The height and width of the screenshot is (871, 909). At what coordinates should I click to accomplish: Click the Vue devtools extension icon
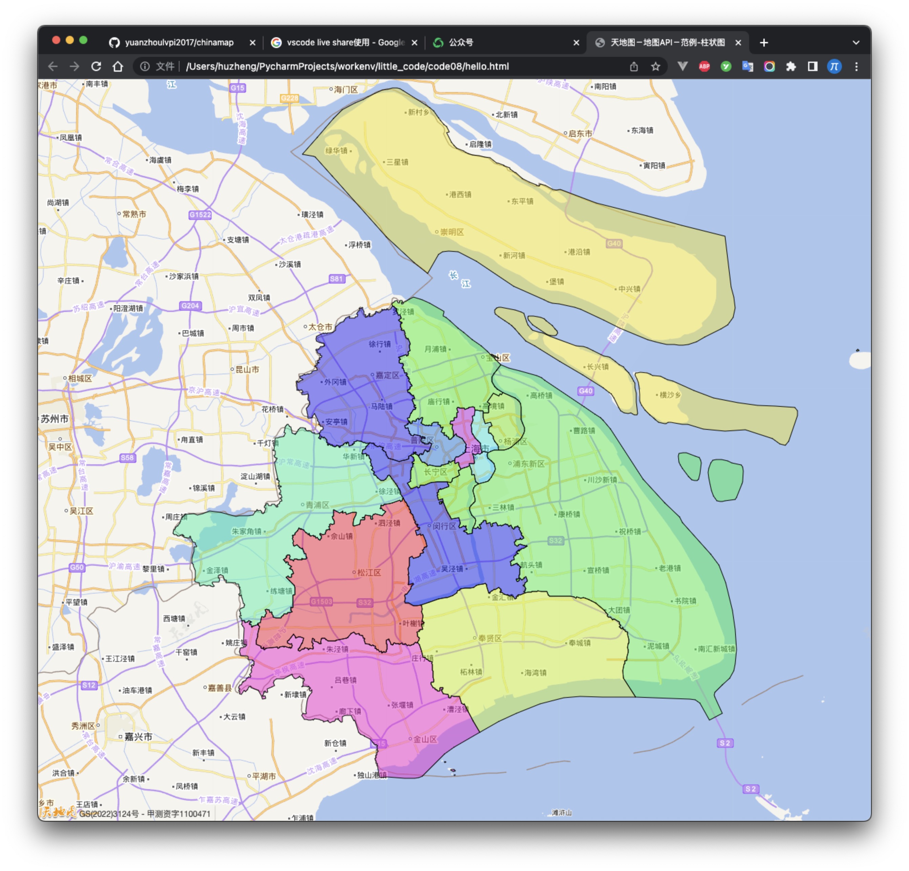pos(682,66)
